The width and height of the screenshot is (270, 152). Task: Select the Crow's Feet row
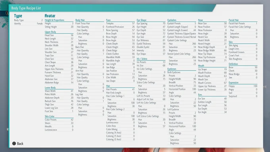(243, 56)
